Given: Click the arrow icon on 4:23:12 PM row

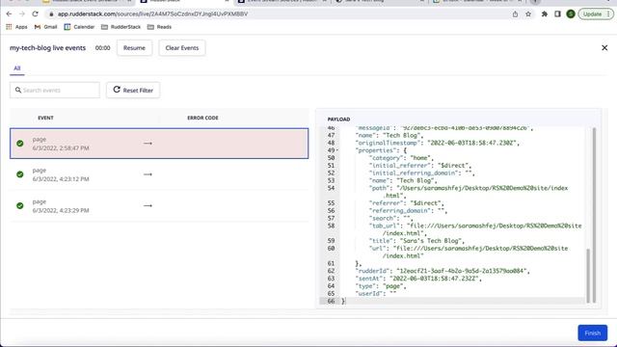Looking at the screenshot, I should pos(148,174).
